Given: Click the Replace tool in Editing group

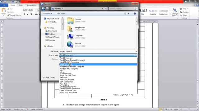Looking at the screenshot, I should (184, 12).
